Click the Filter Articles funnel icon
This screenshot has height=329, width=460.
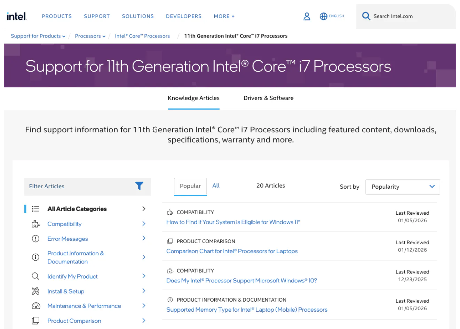pyautogui.click(x=139, y=186)
